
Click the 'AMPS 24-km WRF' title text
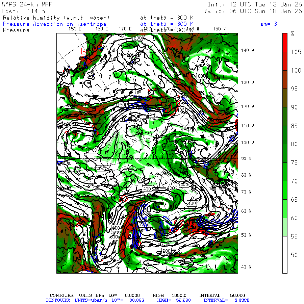point(27,4)
